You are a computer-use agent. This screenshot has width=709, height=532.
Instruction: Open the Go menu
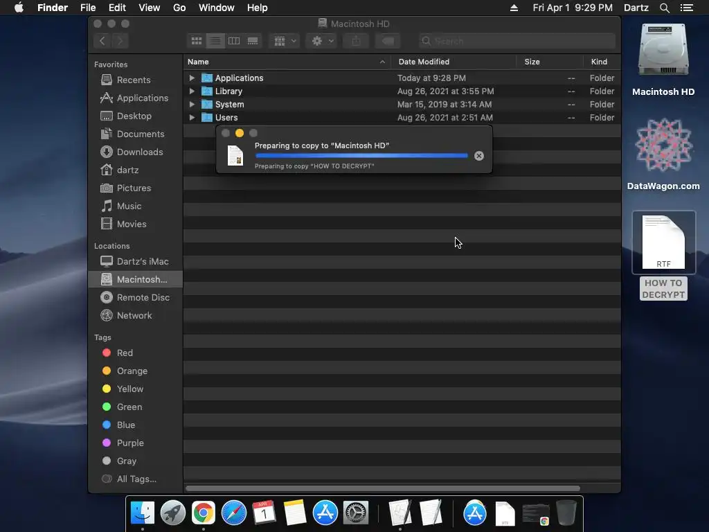[x=179, y=8]
